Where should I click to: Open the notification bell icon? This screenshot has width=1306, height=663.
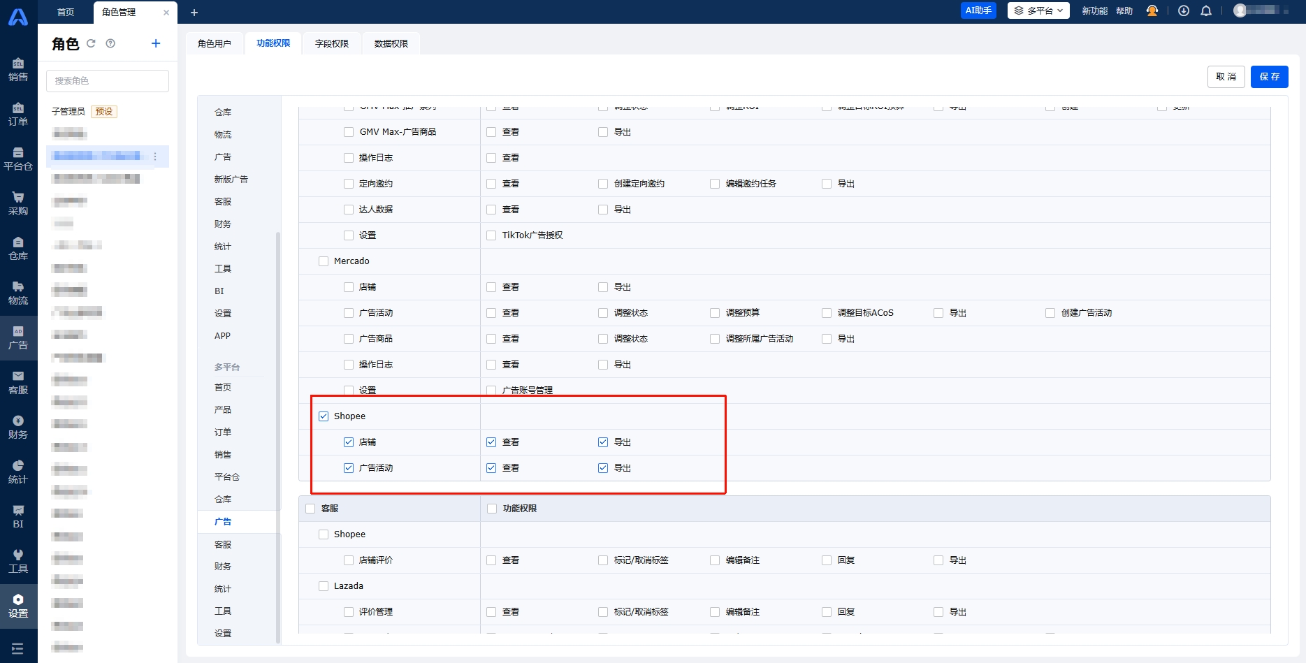click(x=1206, y=10)
